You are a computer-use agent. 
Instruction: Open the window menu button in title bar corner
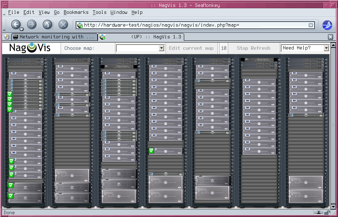click(5, 5)
